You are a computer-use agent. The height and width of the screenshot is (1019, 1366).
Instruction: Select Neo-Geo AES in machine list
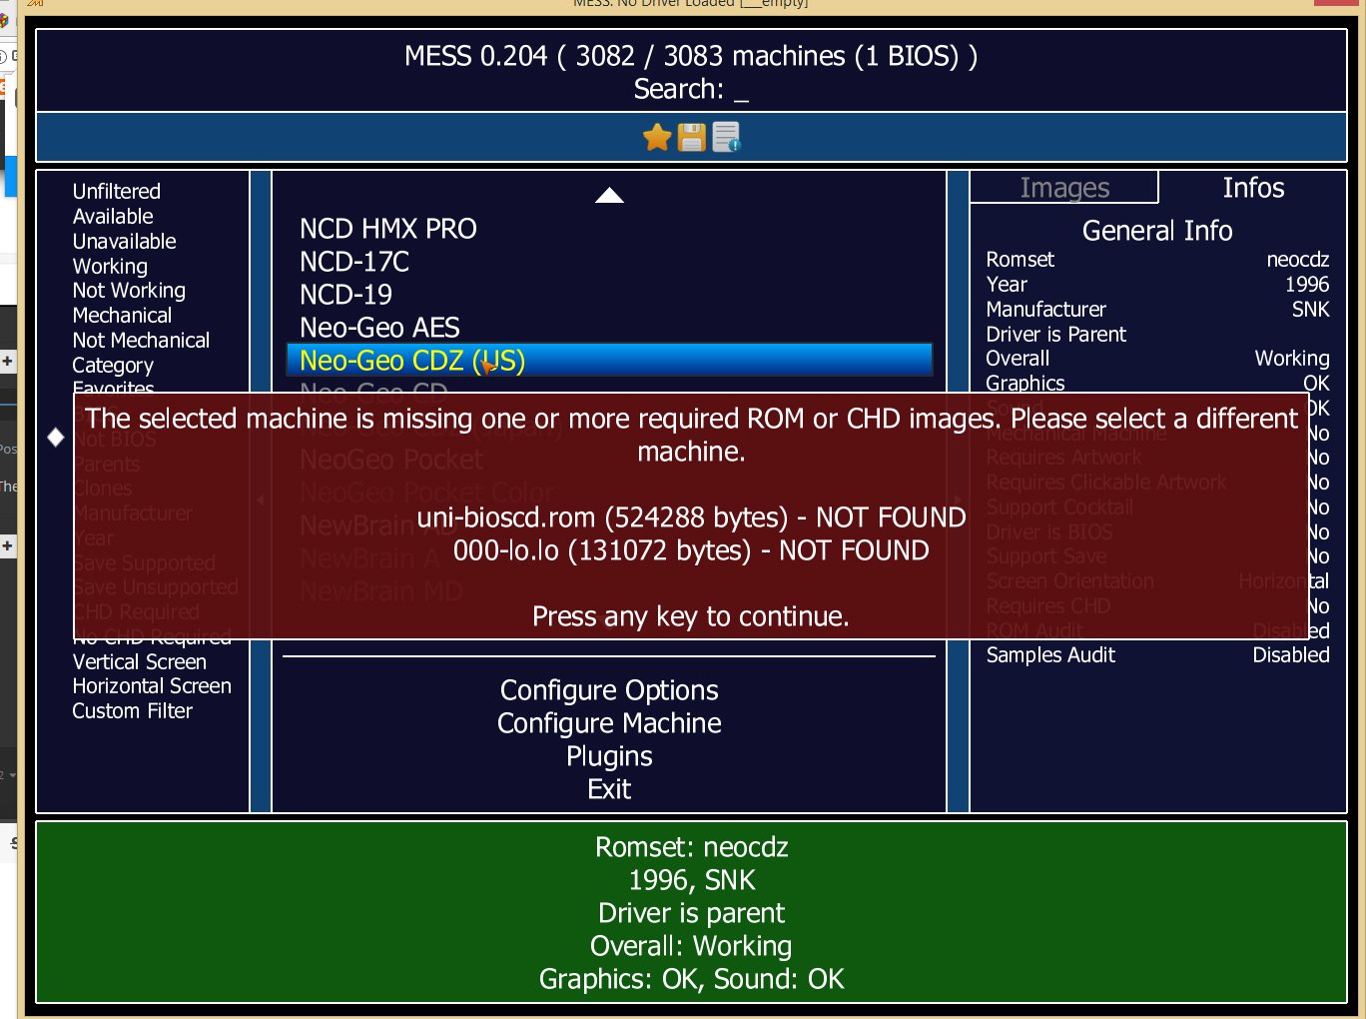point(379,328)
